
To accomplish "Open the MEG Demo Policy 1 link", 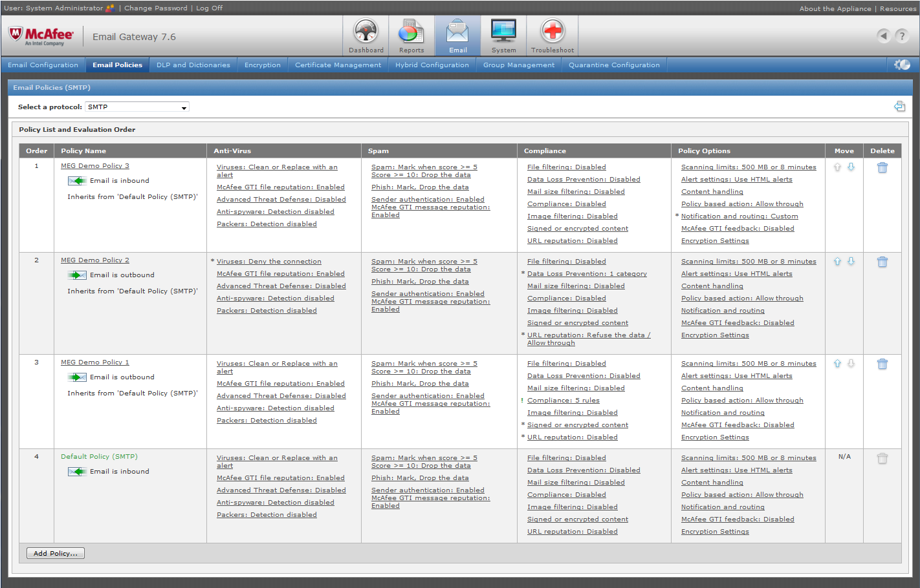I will coord(95,362).
